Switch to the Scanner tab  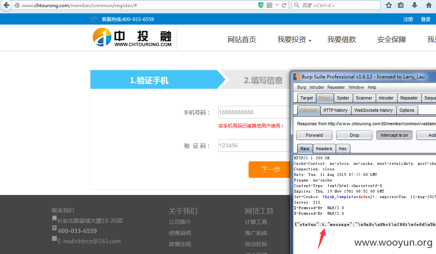point(364,98)
